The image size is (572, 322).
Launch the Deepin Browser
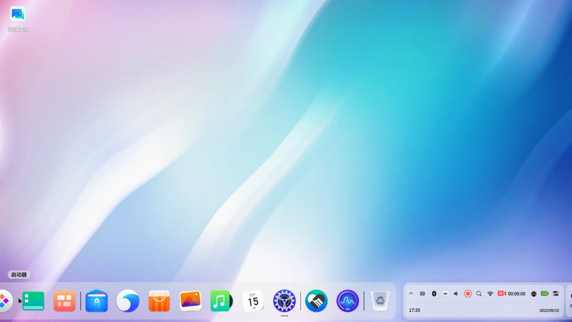pyautogui.click(x=128, y=301)
